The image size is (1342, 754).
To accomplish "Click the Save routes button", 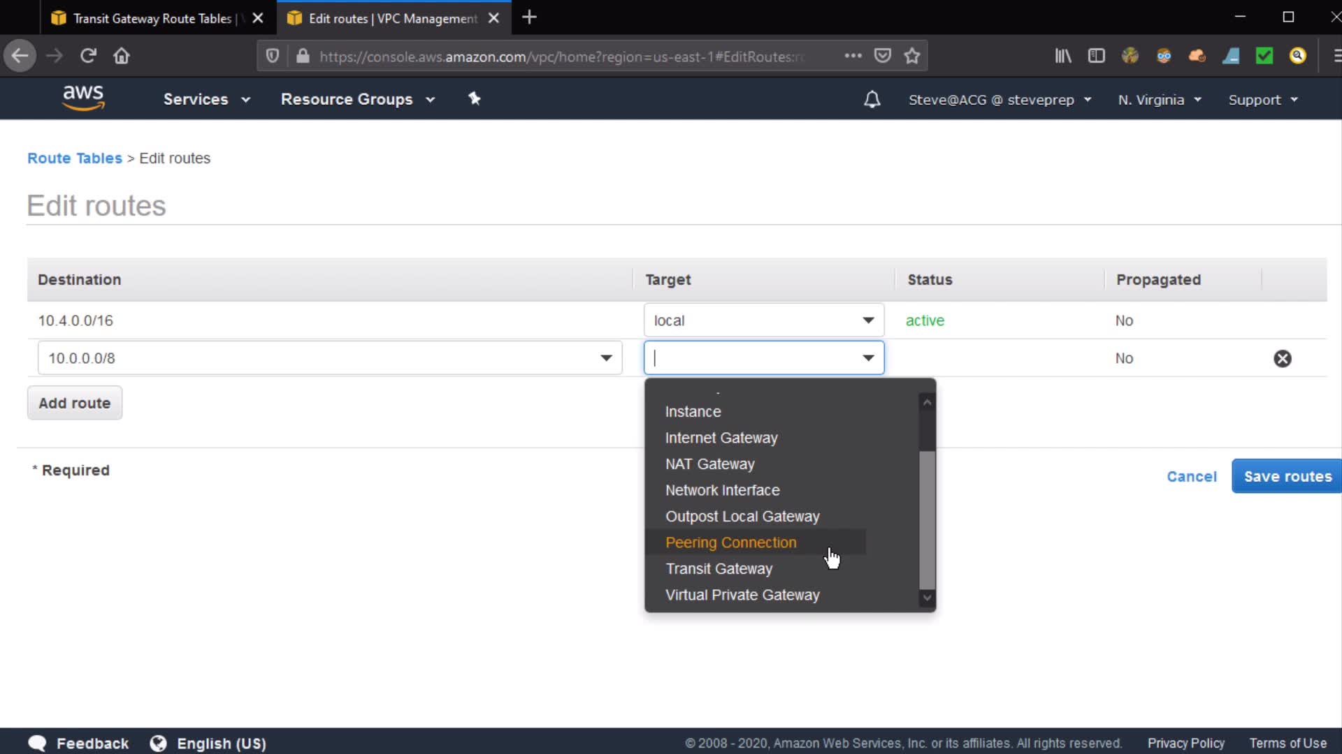I will [x=1287, y=476].
